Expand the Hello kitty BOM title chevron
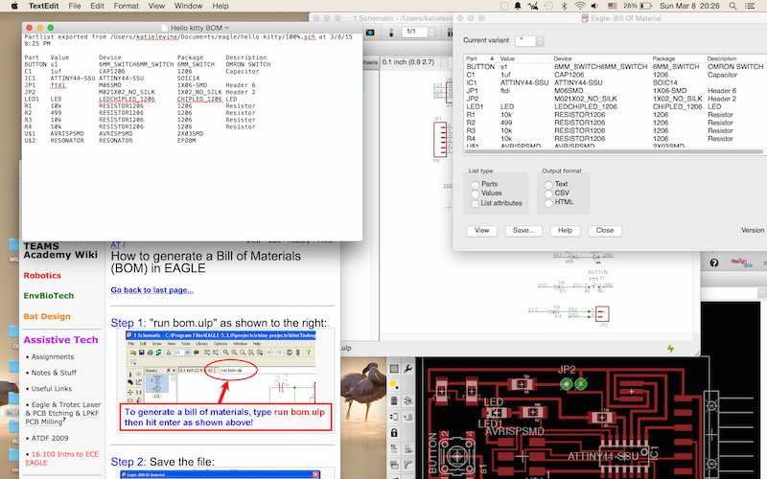Viewport: 767px width, 479px height. (x=226, y=28)
